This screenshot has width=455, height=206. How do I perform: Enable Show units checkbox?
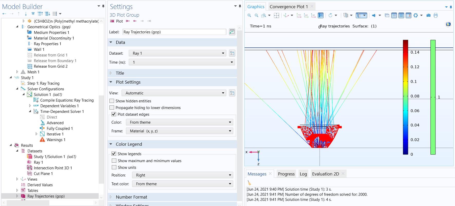114,167
